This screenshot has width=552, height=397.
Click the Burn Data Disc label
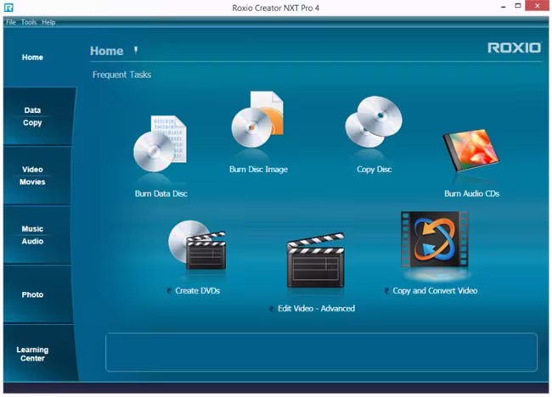click(161, 193)
